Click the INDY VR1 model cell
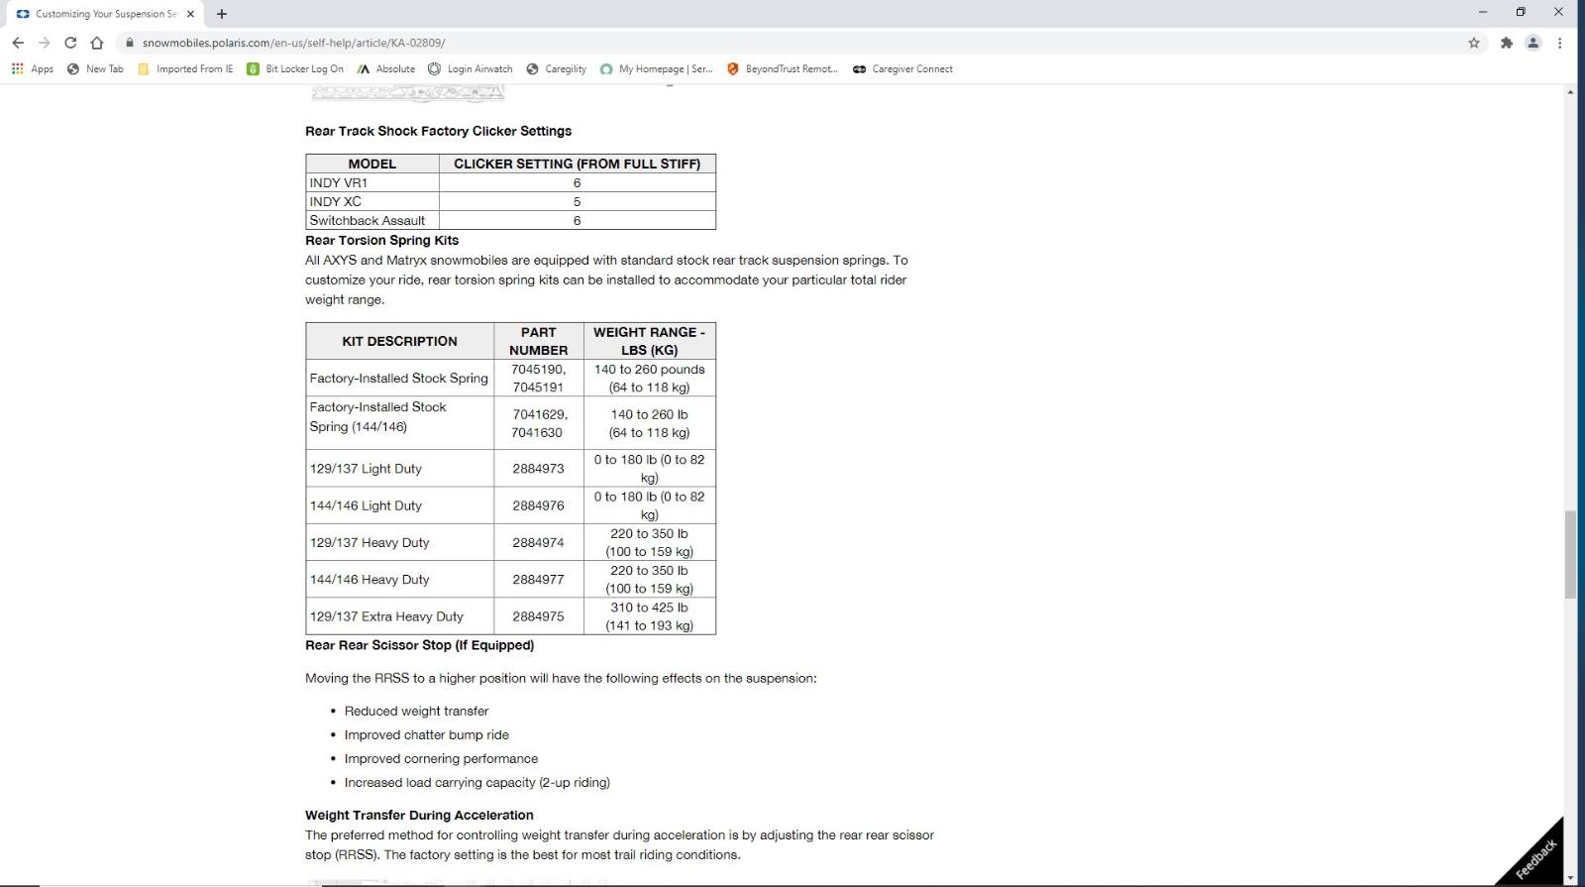Image resolution: width=1585 pixels, height=887 pixels. (x=372, y=183)
